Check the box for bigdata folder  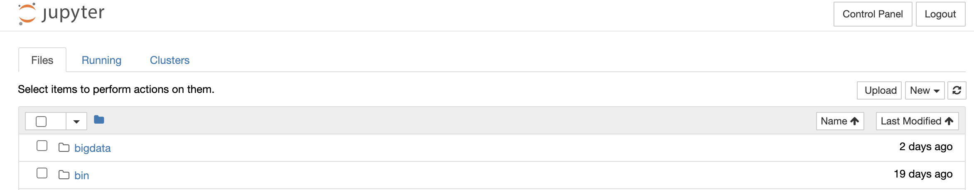(x=42, y=146)
